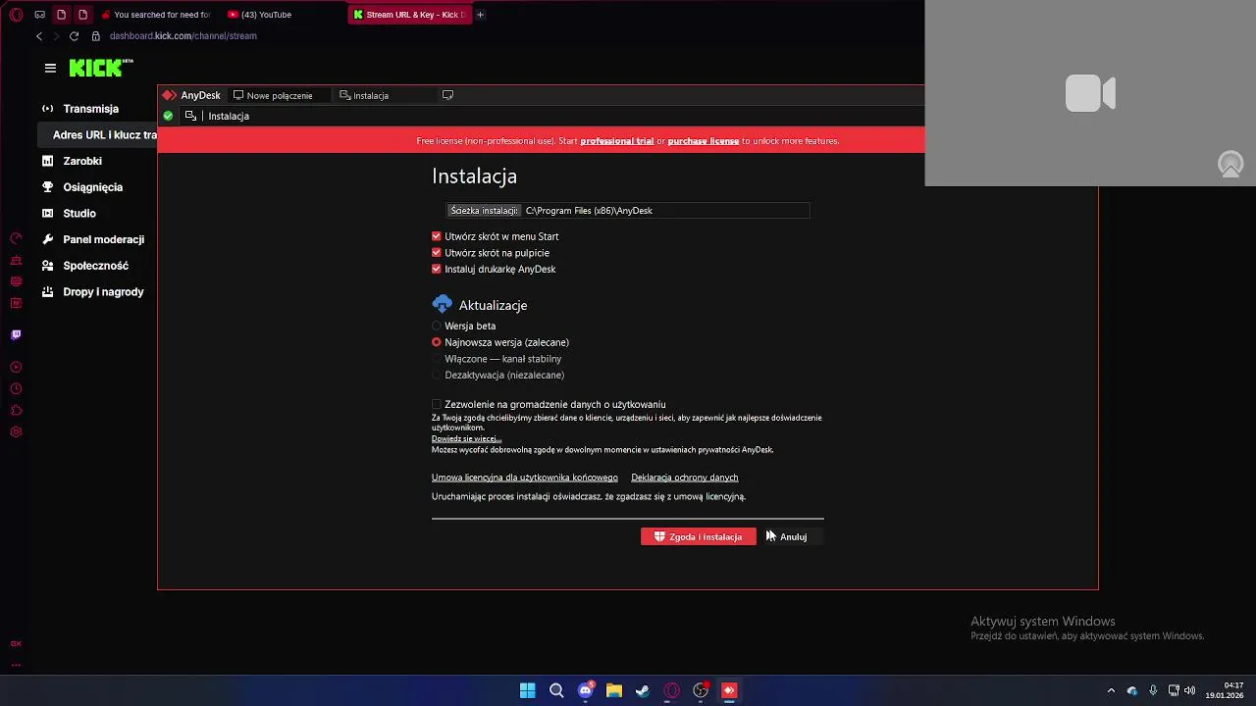Image resolution: width=1256 pixels, height=706 pixels.
Task: Click the browser address bar URL
Action: pyautogui.click(x=183, y=36)
